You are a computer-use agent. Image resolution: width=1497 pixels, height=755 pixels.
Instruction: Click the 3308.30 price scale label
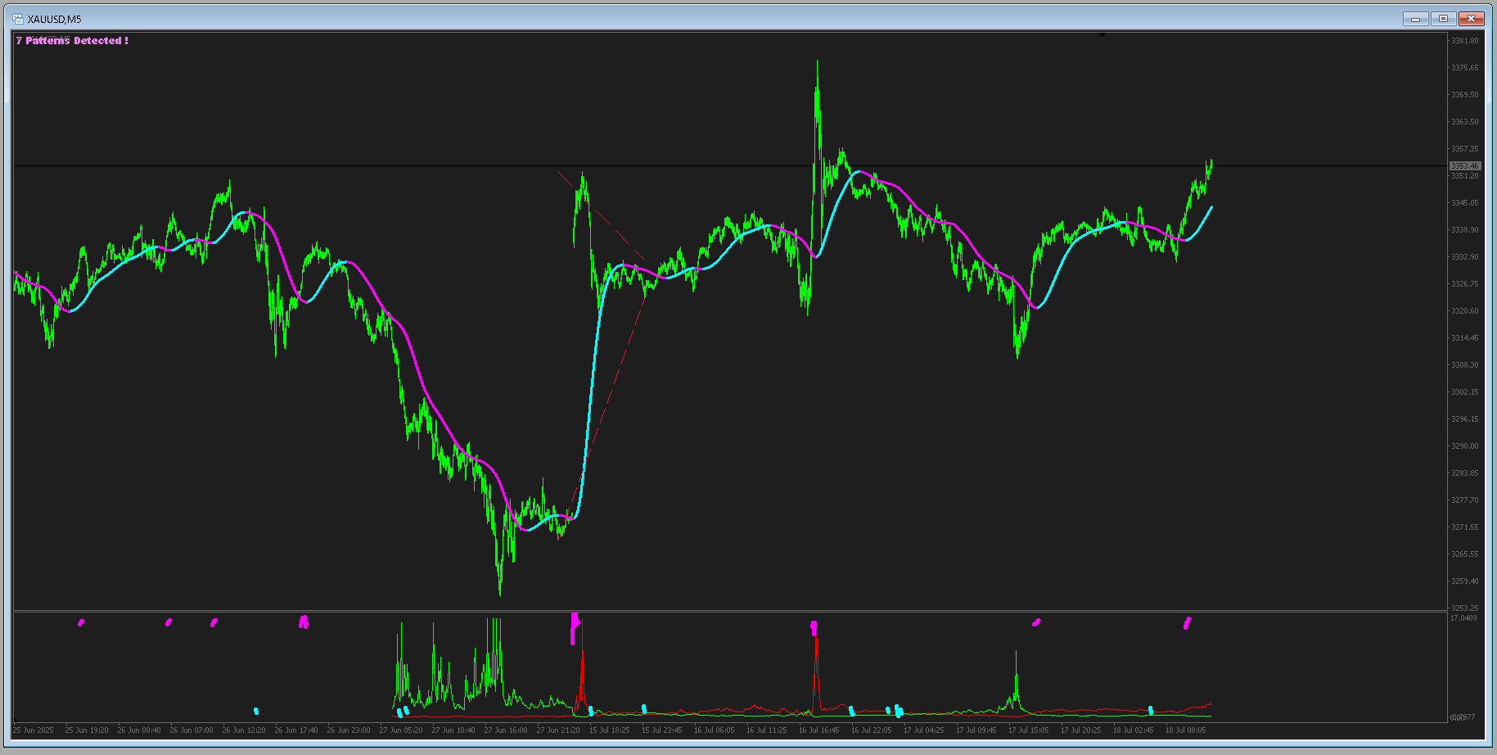pyautogui.click(x=1465, y=365)
